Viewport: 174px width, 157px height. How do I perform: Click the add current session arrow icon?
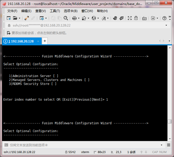click(x=9, y=33)
